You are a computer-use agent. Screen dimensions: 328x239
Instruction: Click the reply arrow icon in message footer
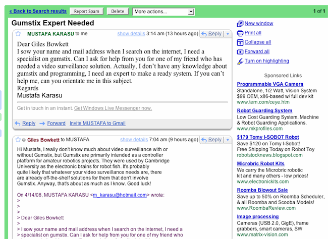pos(18,124)
